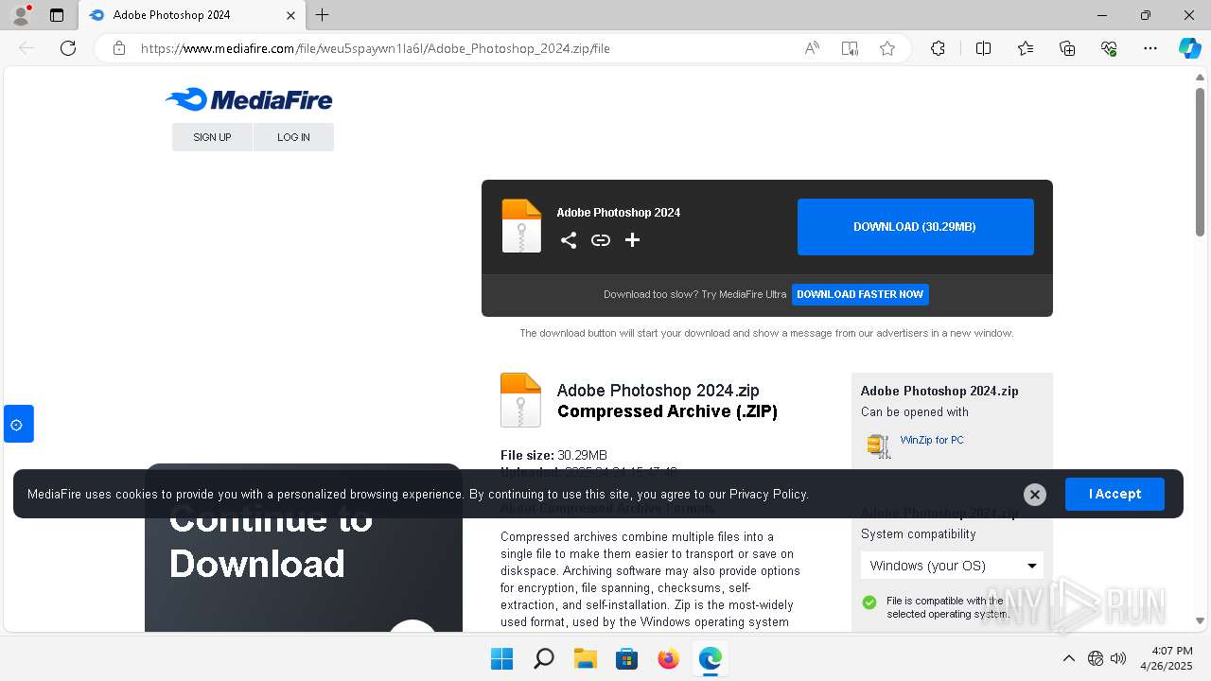This screenshot has width=1211, height=681.
Task: Open a new browser tab
Action: (323, 15)
